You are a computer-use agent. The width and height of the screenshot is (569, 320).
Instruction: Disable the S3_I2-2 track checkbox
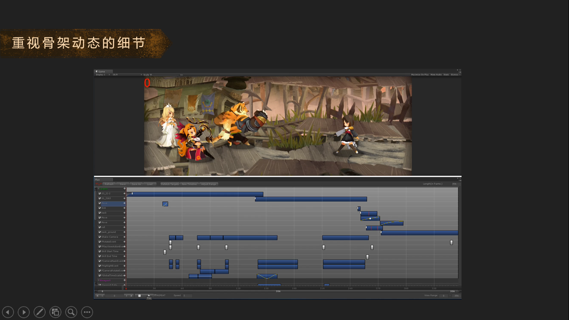(100, 194)
